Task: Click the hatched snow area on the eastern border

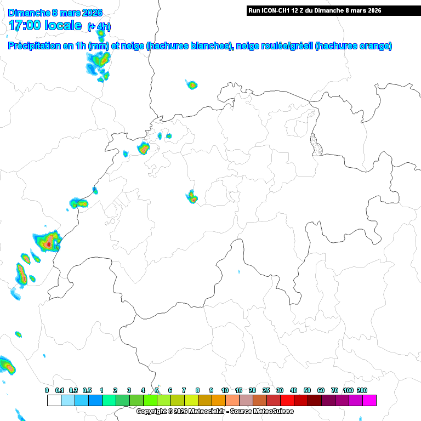Action: coord(315,144)
